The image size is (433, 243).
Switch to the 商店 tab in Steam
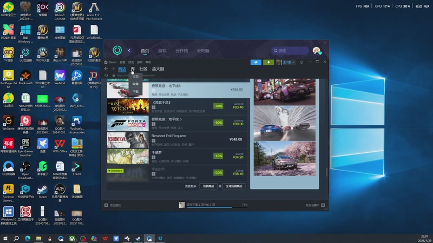122,69
